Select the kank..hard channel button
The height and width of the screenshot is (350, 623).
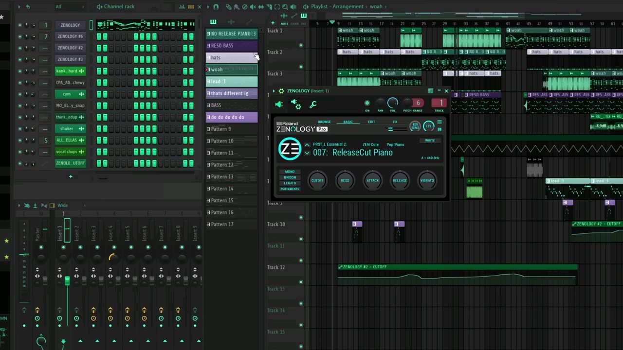point(70,71)
